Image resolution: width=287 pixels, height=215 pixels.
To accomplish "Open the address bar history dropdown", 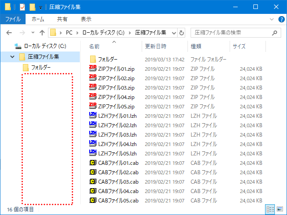I will coord(174,33).
